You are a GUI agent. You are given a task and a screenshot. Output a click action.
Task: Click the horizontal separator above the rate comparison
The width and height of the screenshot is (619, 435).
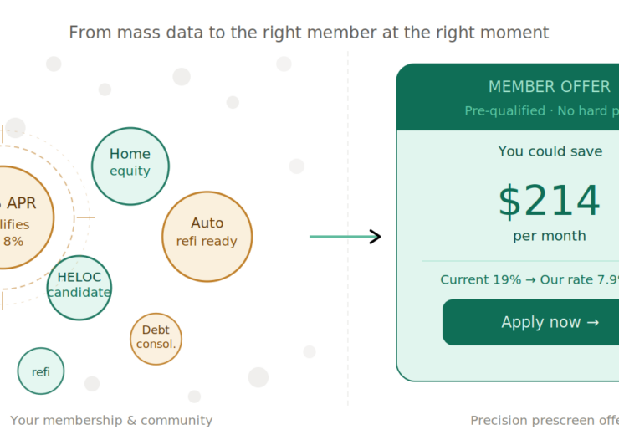[x=519, y=262]
